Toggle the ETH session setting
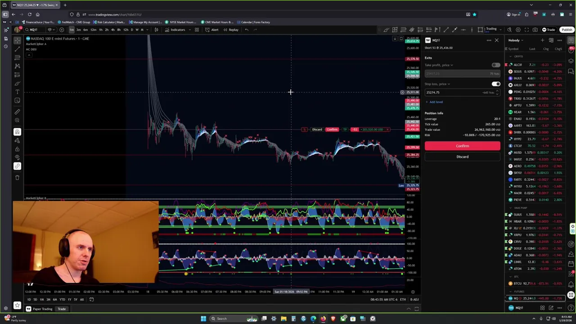The height and width of the screenshot is (324, 576). (x=403, y=300)
